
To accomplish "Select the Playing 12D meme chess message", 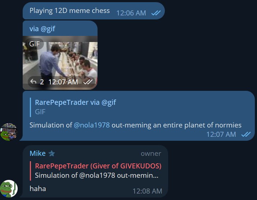I will pyautogui.click(x=69, y=11).
